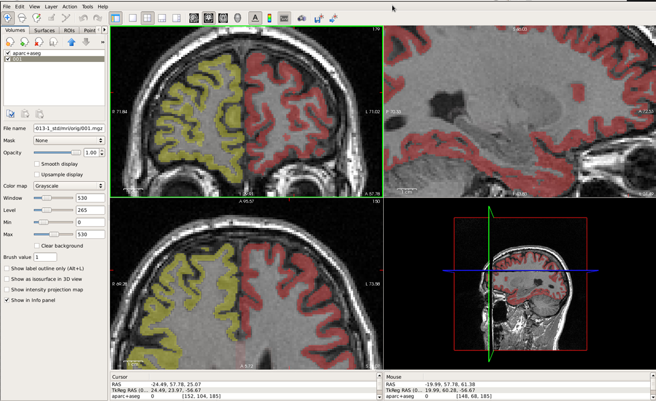The height and width of the screenshot is (401, 656).
Task: Select the Navigate tool in the toolbar
Action: point(7,18)
